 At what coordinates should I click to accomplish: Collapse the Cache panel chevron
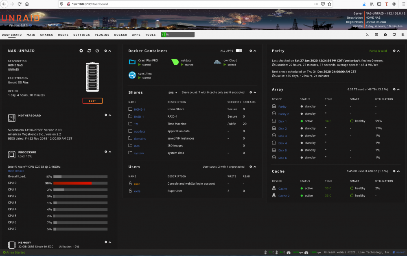tap(398, 171)
